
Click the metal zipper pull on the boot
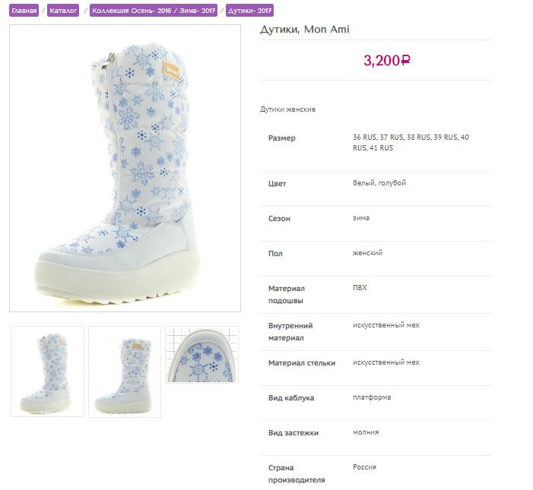(111, 59)
